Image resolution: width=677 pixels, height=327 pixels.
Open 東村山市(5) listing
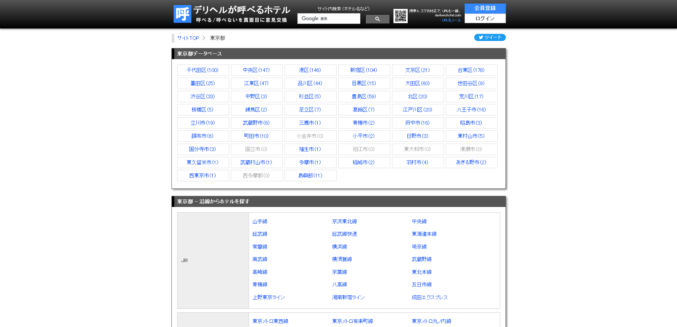coord(471,136)
